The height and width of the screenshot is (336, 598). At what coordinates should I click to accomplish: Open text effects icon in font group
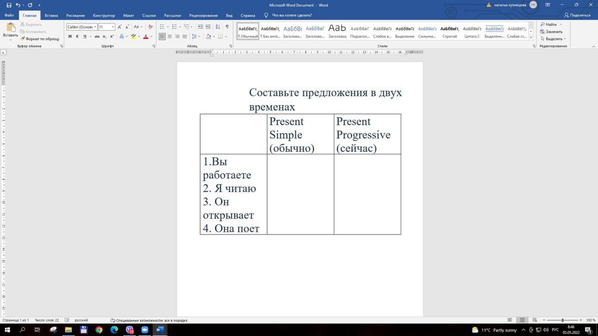tap(121, 37)
